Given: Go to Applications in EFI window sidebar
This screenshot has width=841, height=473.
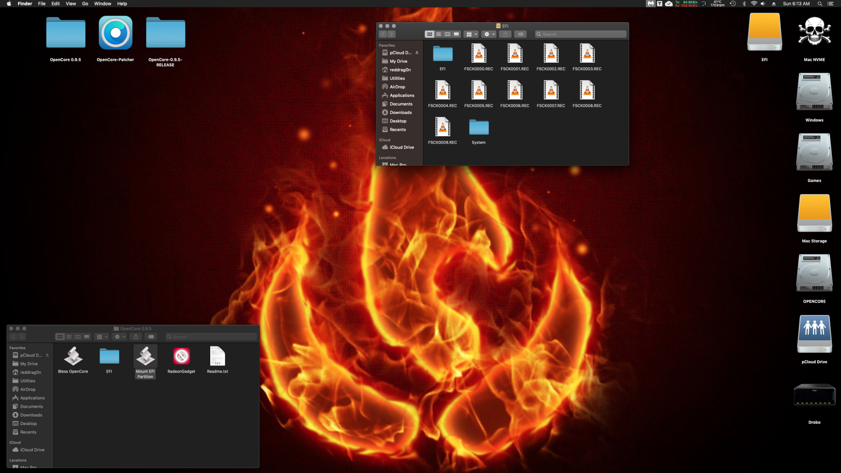Looking at the screenshot, I should point(402,95).
